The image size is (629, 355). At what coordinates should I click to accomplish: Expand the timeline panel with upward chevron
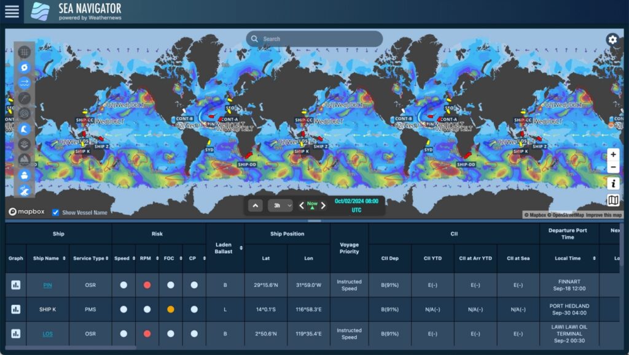pos(254,205)
